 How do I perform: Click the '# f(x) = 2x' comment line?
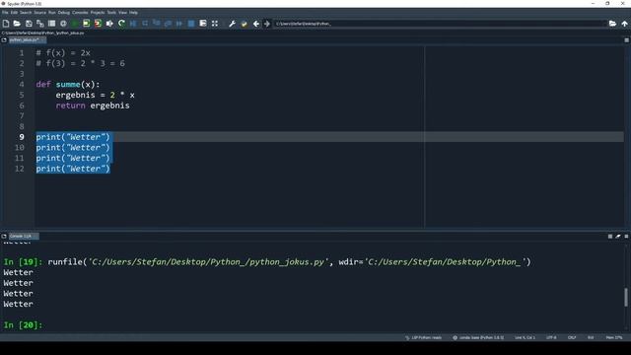click(63, 52)
